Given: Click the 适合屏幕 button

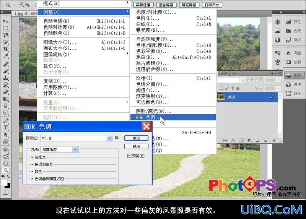Looking at the screenshot, I should pyautogui.click(x=166, y=5).
